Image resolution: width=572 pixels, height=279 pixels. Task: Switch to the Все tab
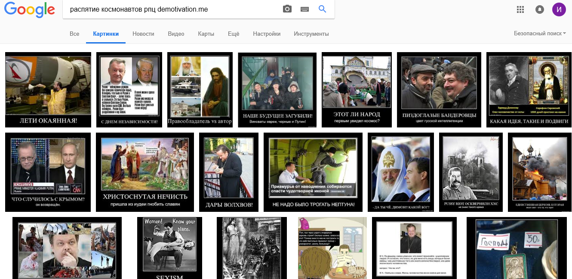(x=74, y=34)
